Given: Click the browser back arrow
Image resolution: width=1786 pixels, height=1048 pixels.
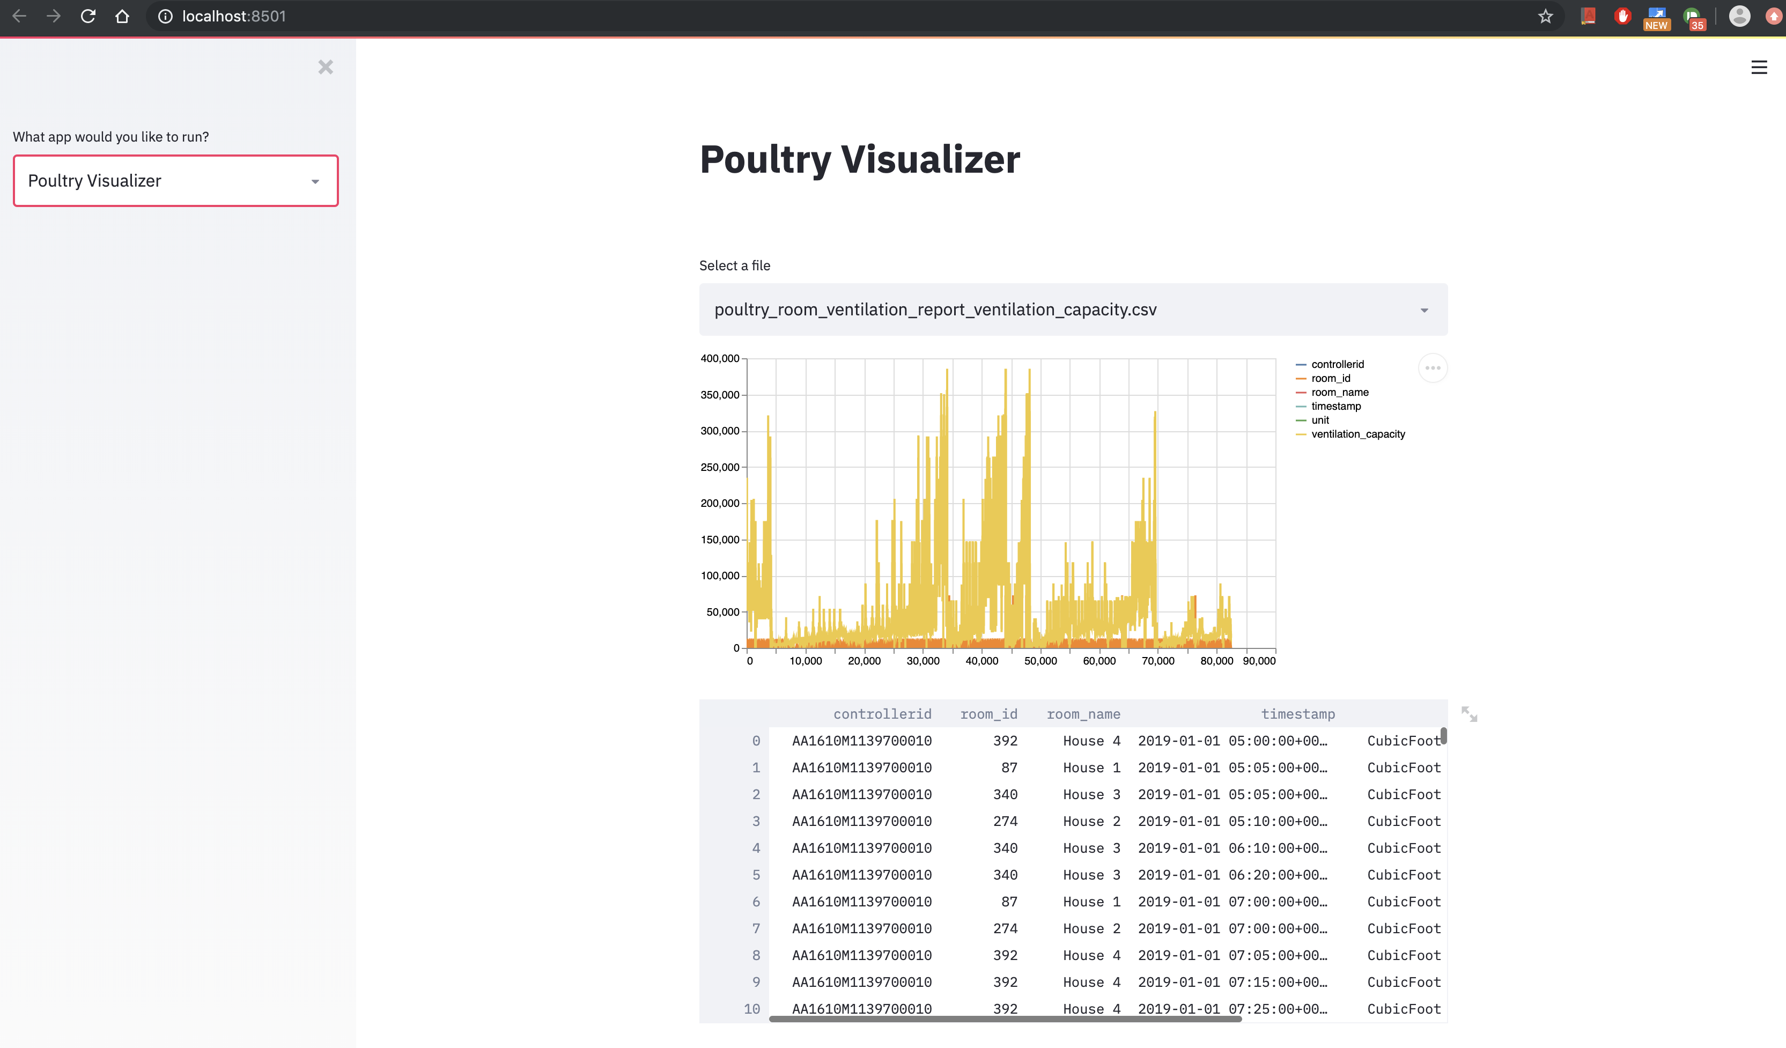Looking at the screenshot, I should pos(19,16).
